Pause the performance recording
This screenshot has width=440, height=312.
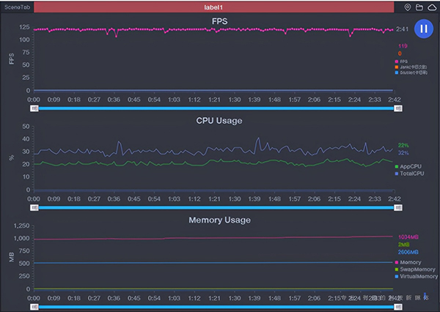click(x=424, y=31)
